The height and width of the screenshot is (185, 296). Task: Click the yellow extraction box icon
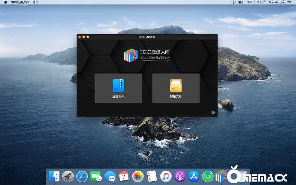176,86
